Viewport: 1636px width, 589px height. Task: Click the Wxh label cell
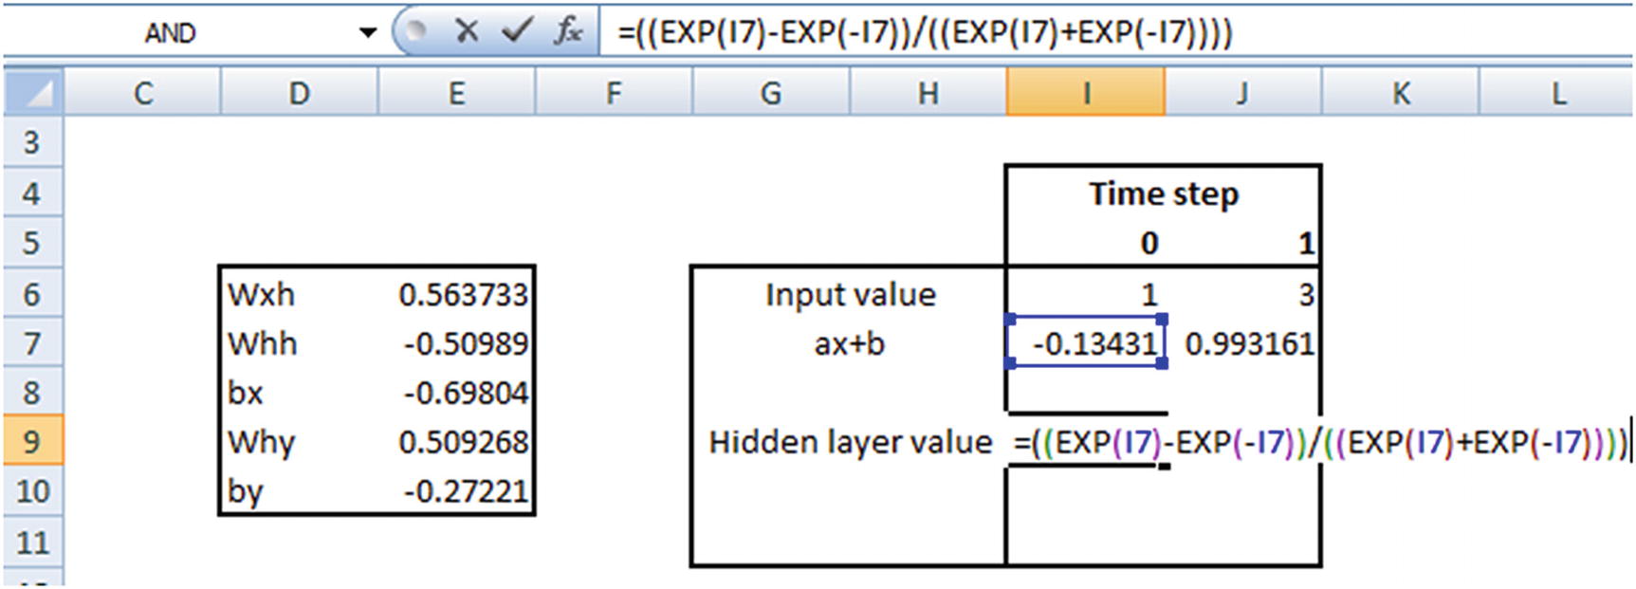(299, 294)
